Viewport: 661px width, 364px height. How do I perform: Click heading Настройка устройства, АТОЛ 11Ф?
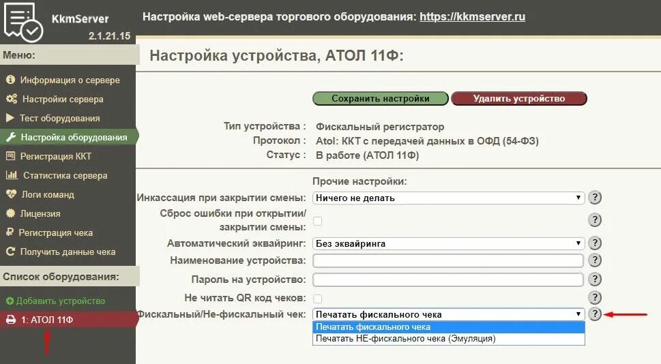(x=276, y=56)
